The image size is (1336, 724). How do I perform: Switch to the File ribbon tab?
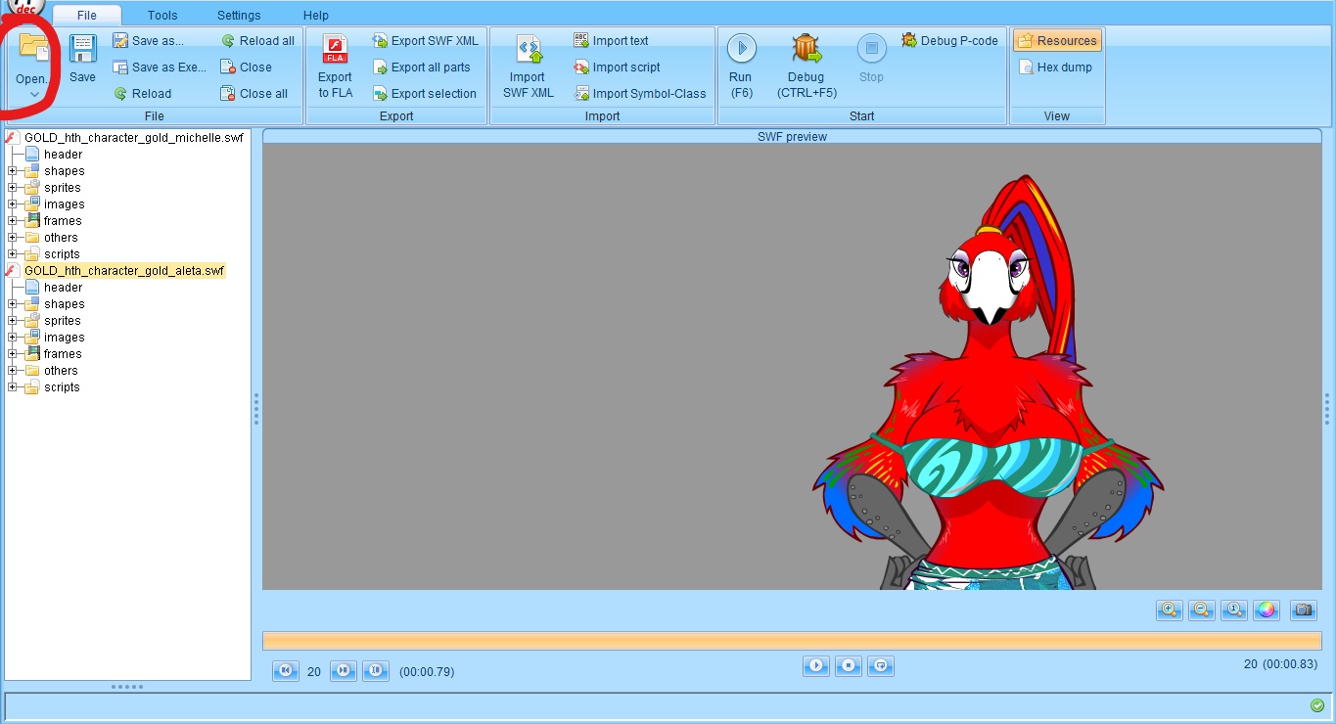pyautogui.click(x=87, y=16)
